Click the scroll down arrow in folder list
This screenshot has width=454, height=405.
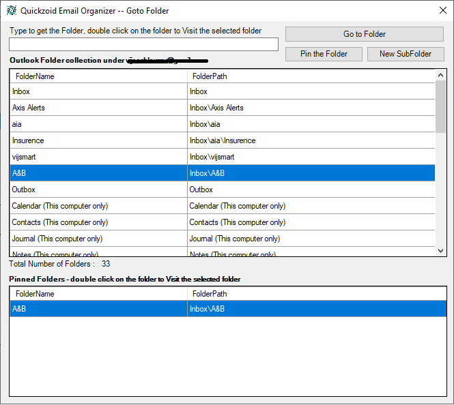[440, 251]
